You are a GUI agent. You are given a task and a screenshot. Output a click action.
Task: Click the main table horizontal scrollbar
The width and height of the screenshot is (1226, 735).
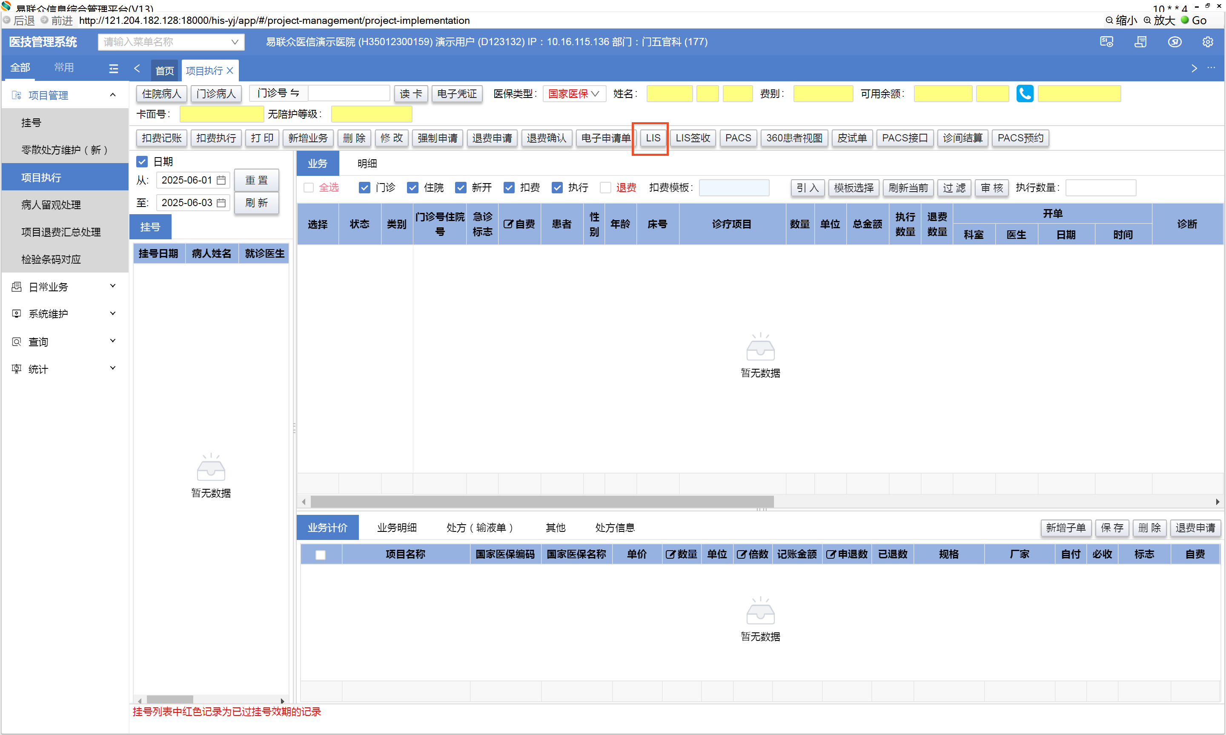point(541,502)
